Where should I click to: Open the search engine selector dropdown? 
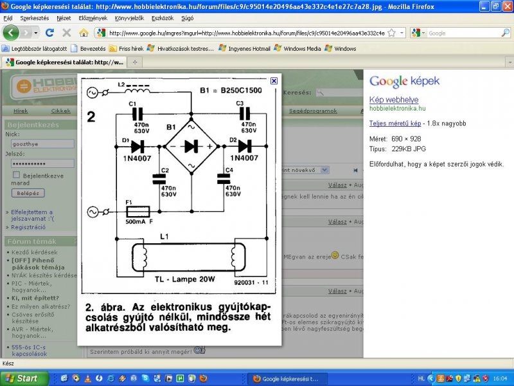(x=419, y=33)
